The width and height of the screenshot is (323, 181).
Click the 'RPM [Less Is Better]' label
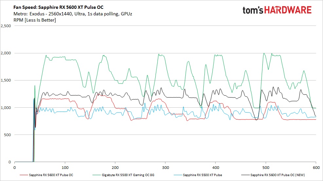pos(35,20)
